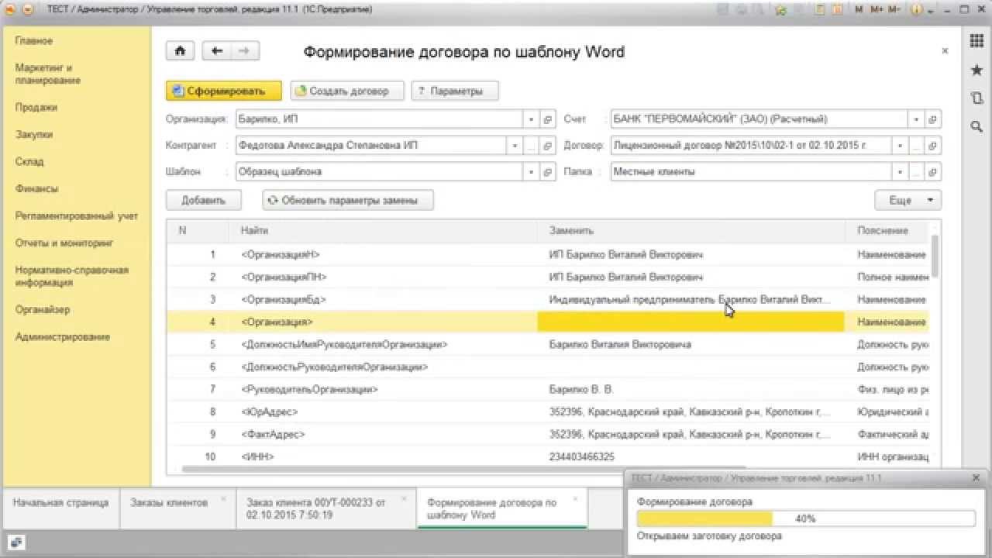This screenshot has width=992, height=558.
Task: Open the Организация field's linked record
Action: coord(547,119)
